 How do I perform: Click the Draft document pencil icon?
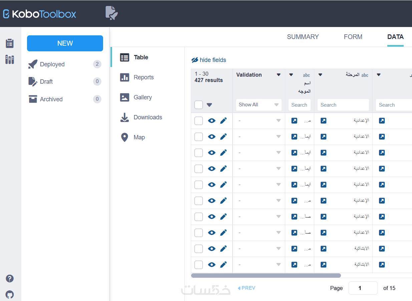[x=33, y=81]
